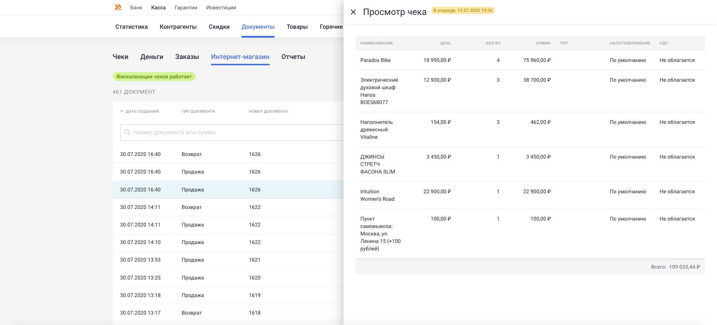
Task: Select the Наполнитель древесный Vitaline item
Action: coord(376,130)
